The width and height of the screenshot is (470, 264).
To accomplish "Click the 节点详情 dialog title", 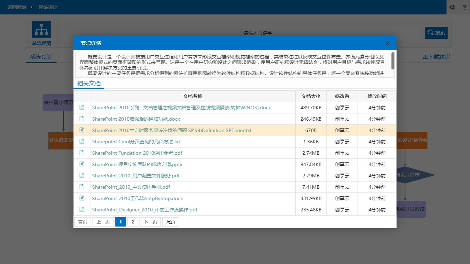I will tap(91, 43).
